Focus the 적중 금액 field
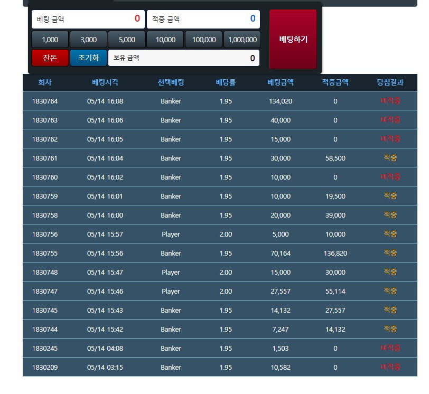The image size is (429, 394). coord(203,19)
